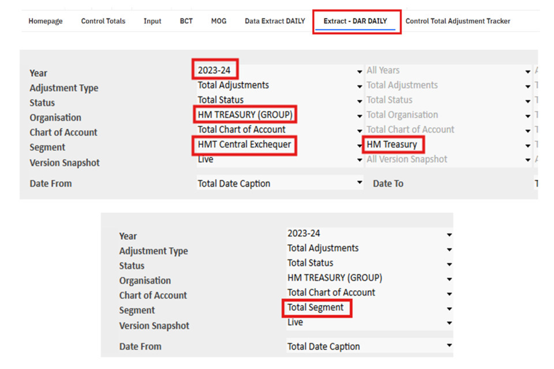Switch to Data Extract DAILY tab
This screenshot has height=369, width=554.
[275, 21]
